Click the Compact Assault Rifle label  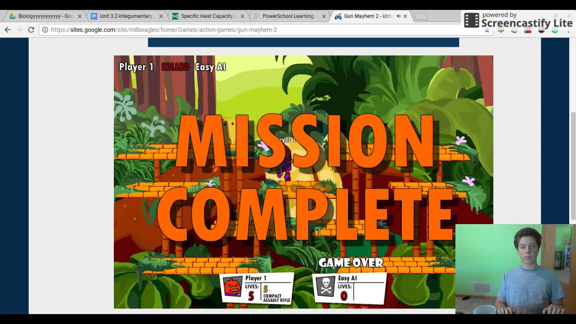[x=277, y=298]
